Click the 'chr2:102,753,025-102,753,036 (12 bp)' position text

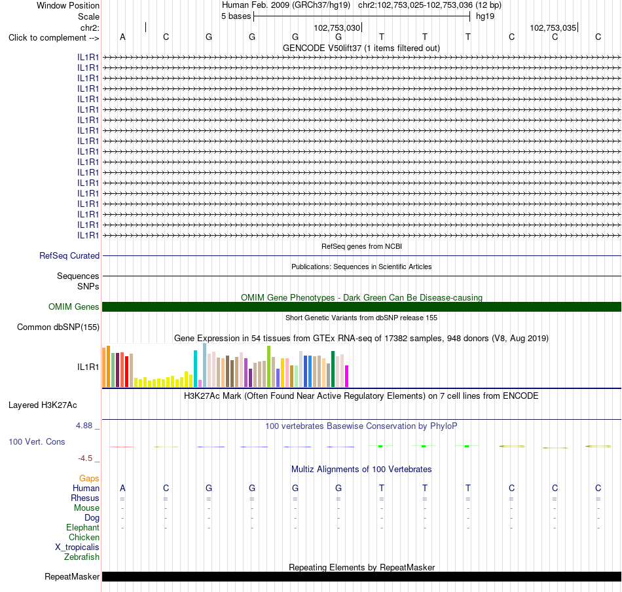pos(430,5)
